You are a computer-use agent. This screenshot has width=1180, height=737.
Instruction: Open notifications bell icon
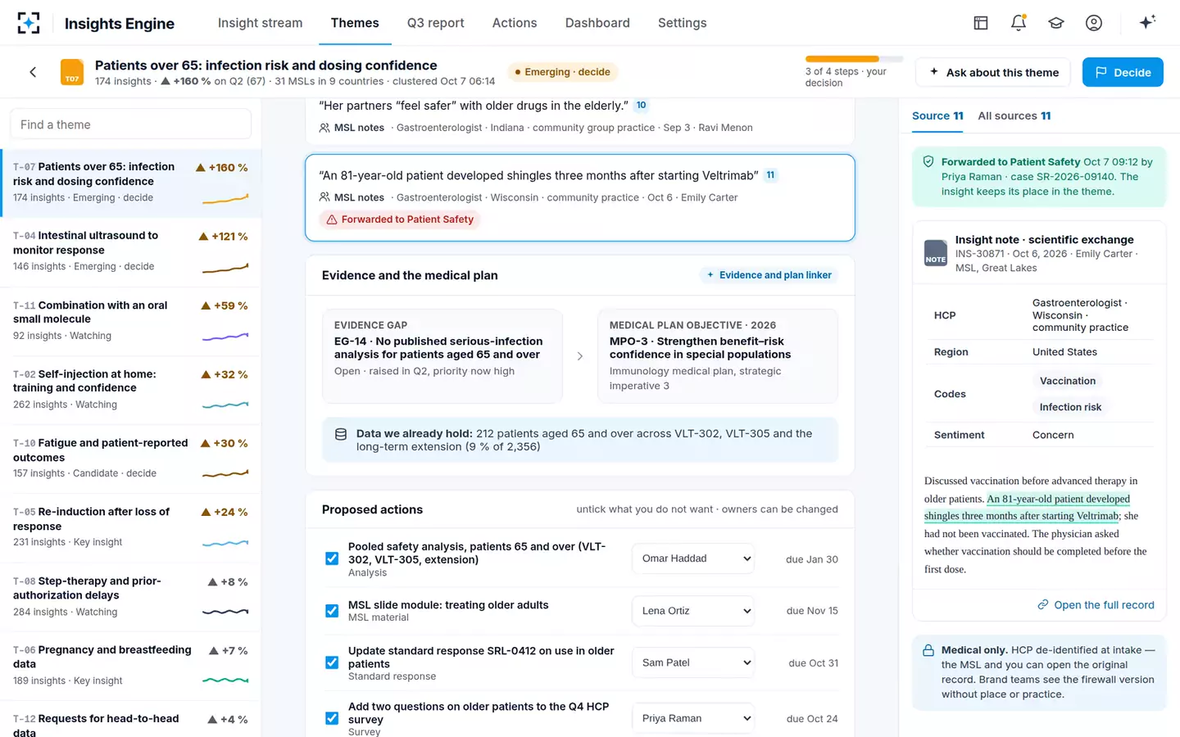[x=1019, y=23]
